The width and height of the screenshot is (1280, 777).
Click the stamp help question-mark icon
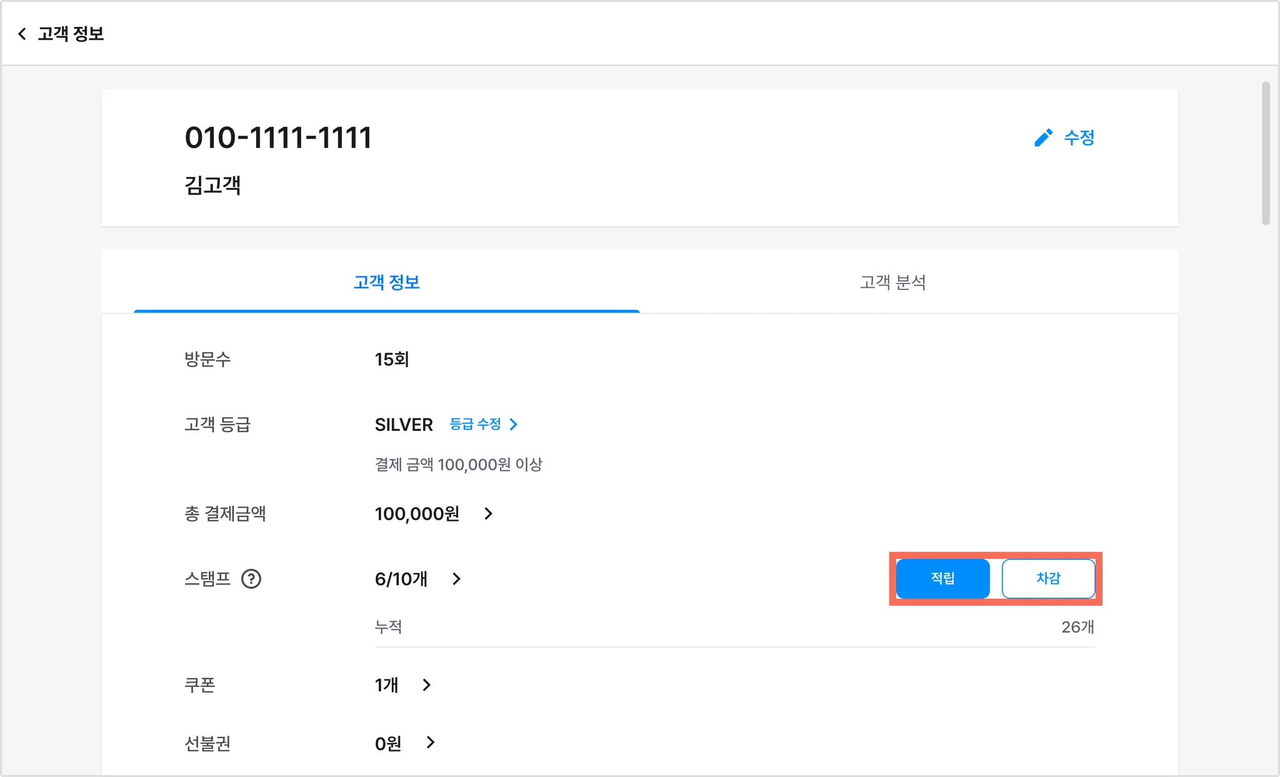[x=251, y=579]
